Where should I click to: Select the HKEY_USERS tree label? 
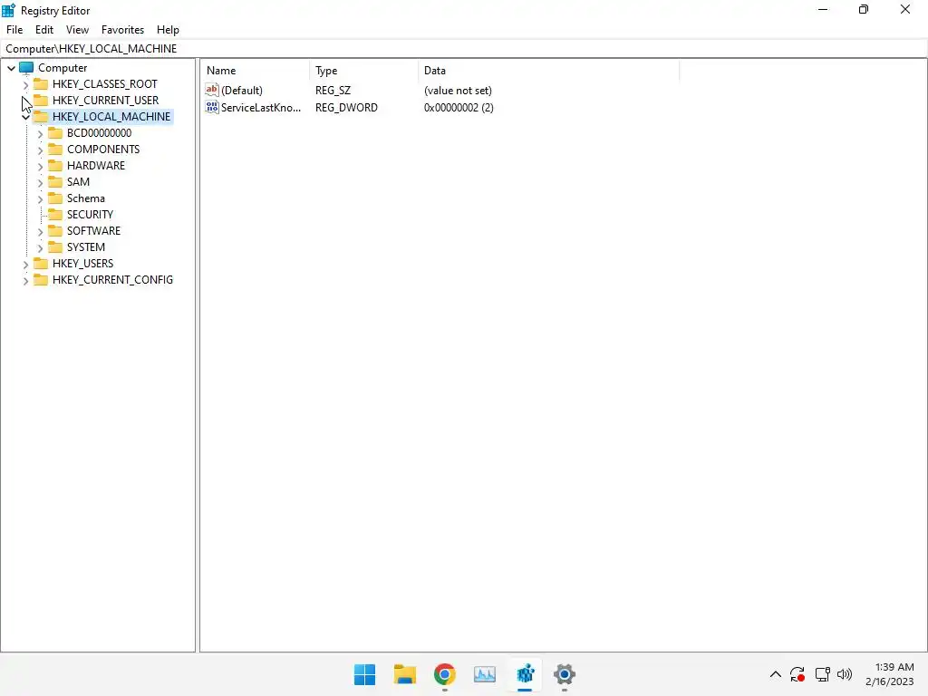click(x=82, y=264)
